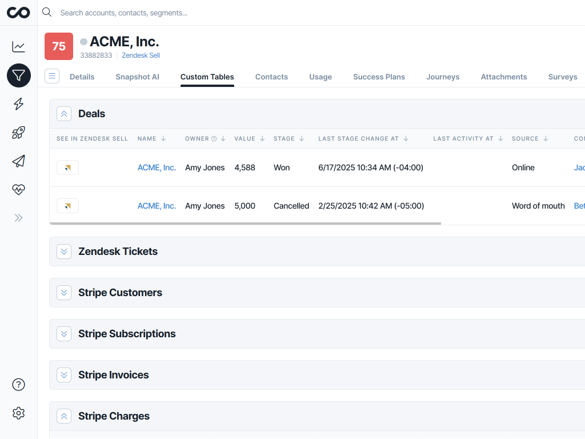Click the ACME, Inc. deal name link
The image size is (585, 439).
coord(157,167)
